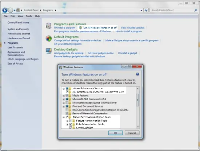
Task: Click Uninstall a gadget link
Action: pyautogui.click(x=127, y=53)
